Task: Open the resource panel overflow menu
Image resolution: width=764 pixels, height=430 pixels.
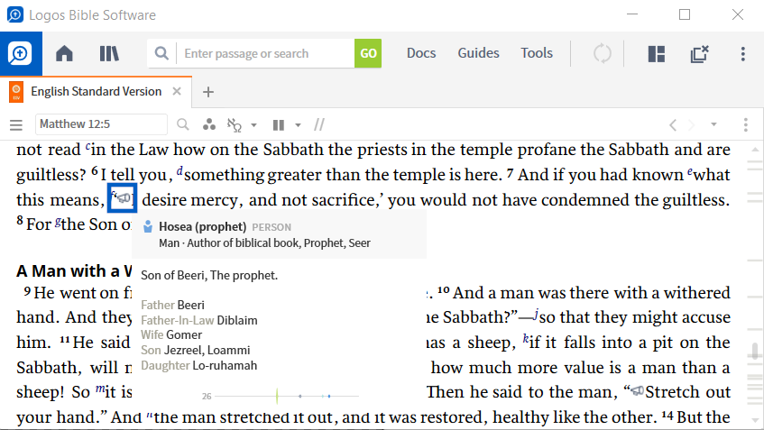Action: 745,124
